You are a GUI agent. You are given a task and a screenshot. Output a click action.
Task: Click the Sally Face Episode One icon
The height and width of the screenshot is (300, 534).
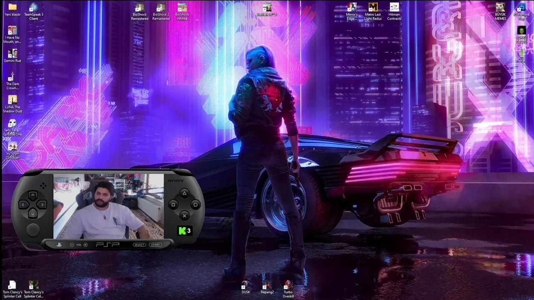(13, 123)
